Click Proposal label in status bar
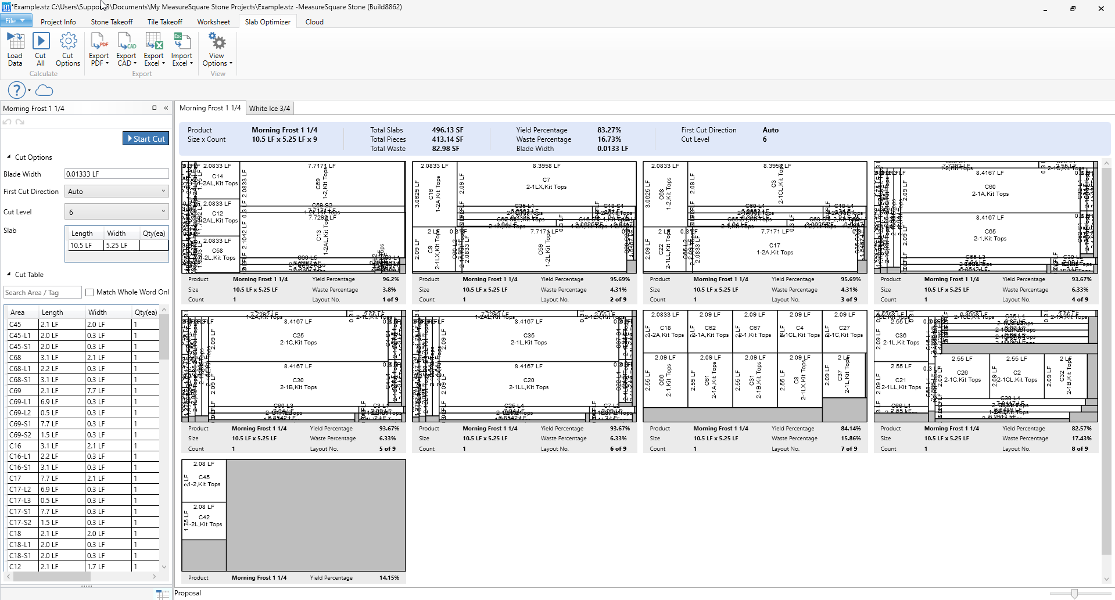Image resolution: width=1115 pixels, height=600 pixels. click(188, 593)
